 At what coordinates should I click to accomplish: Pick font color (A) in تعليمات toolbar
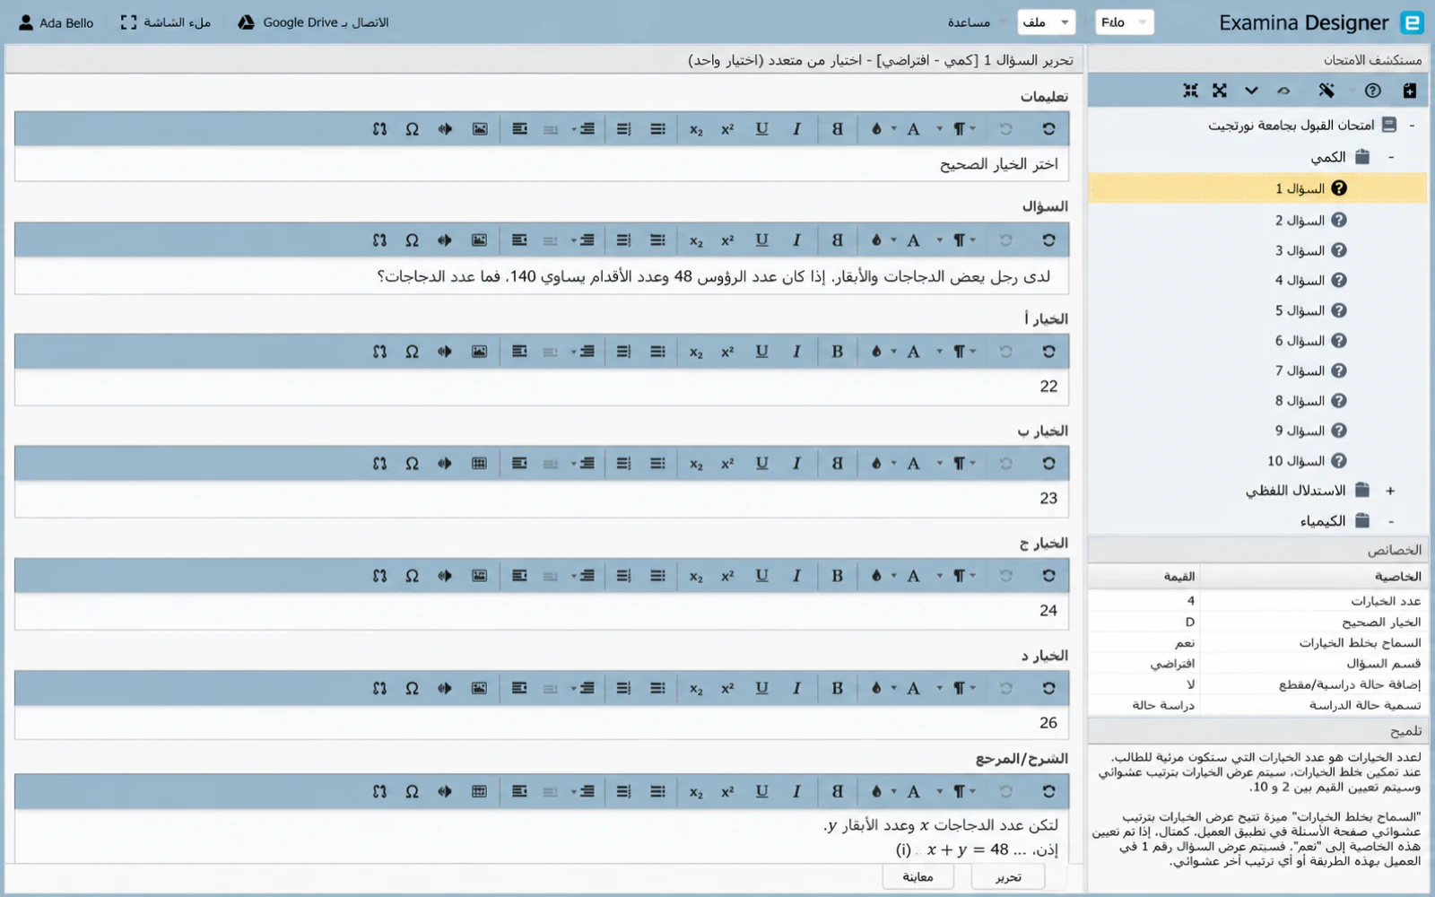point(913,129)
